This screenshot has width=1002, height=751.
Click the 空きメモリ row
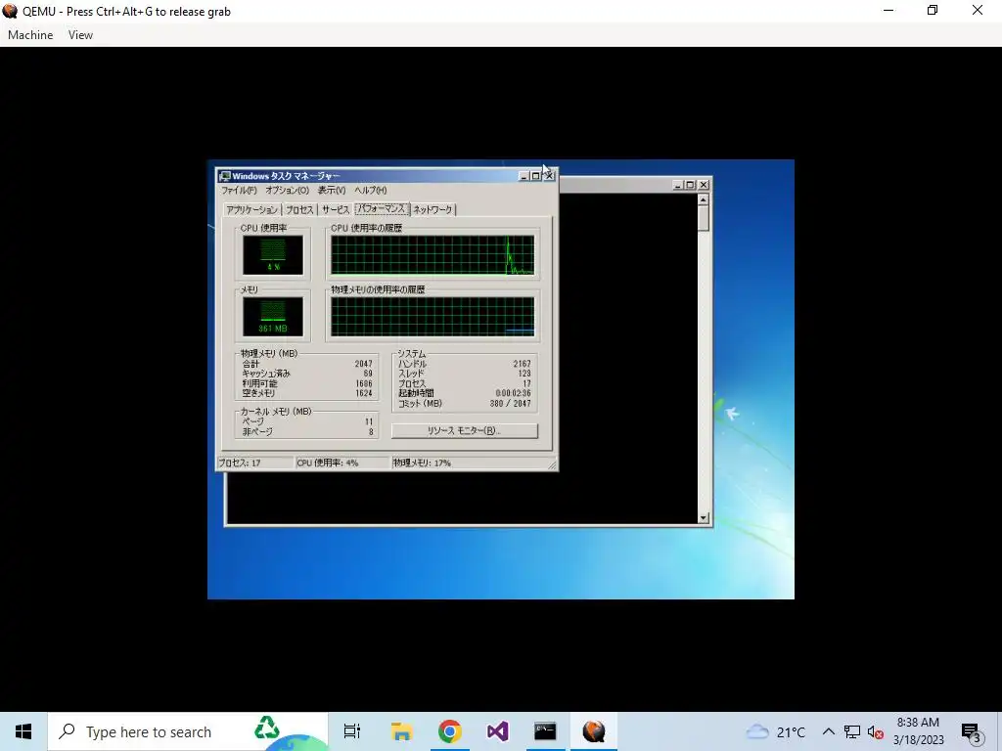point(306,393)
